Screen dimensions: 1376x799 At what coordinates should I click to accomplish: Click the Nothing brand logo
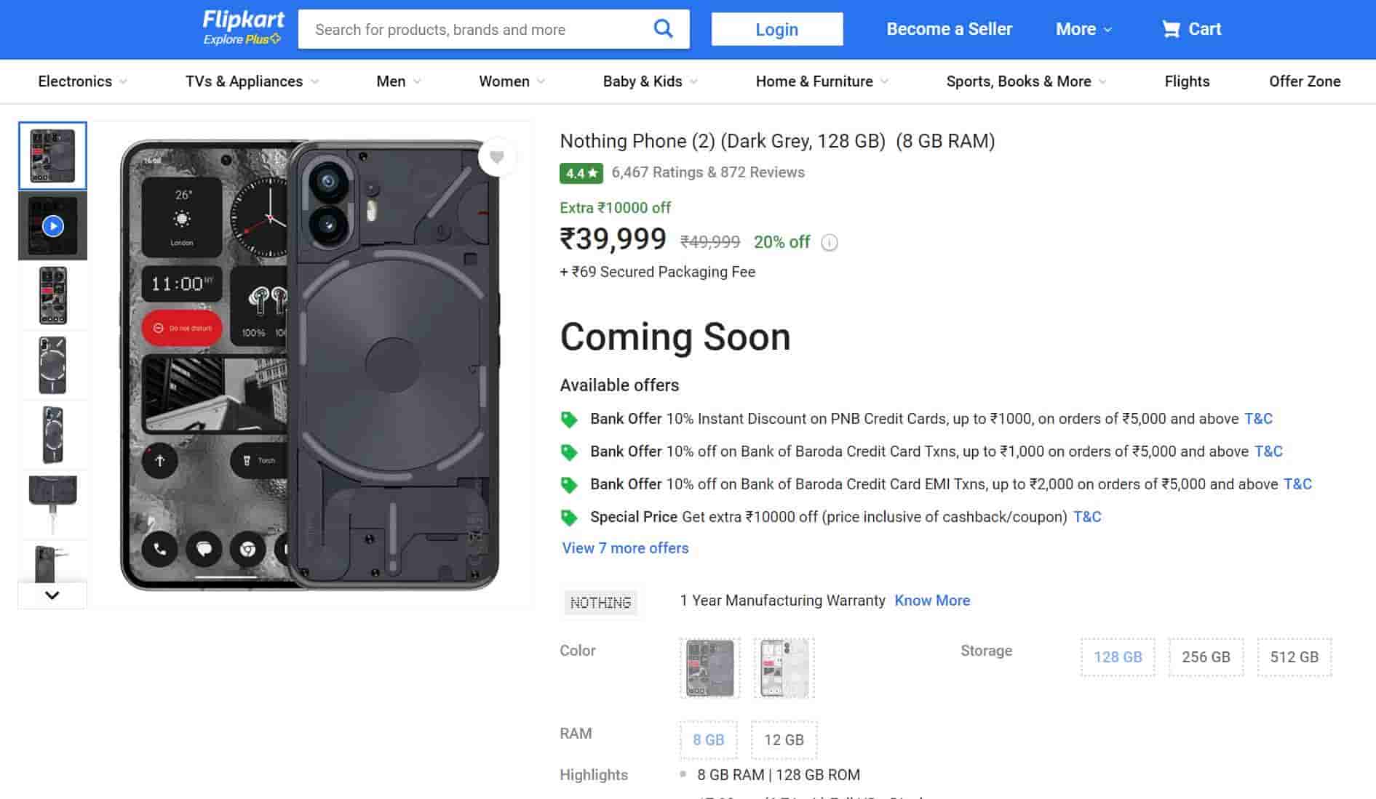(x=600, y=602)
